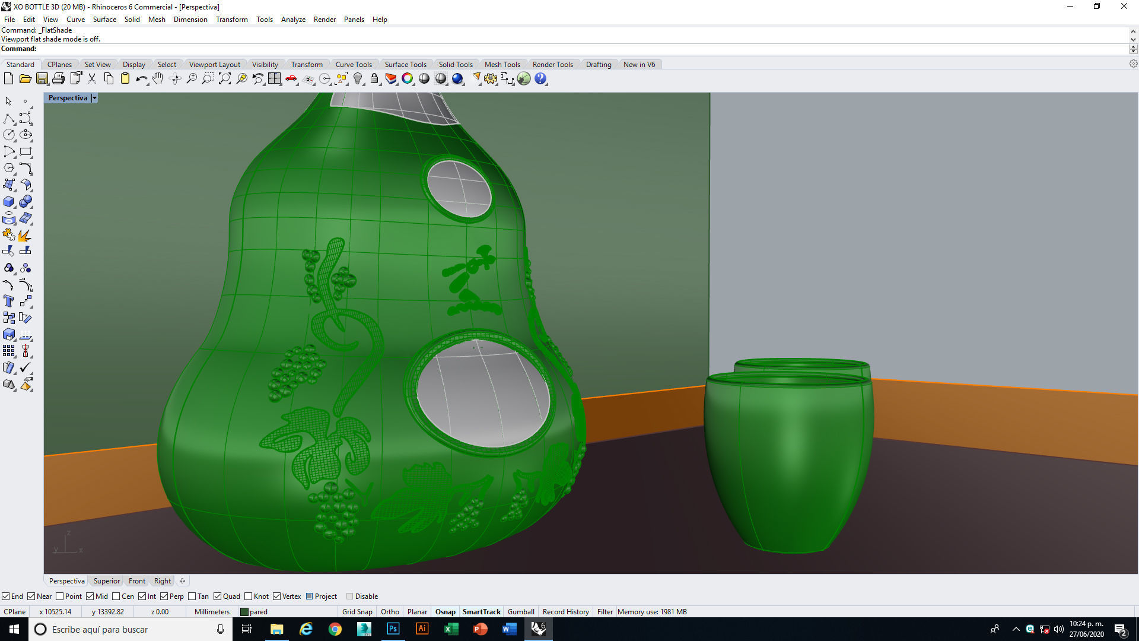
Task: Toggle Gumball in status bar
Action: 521,612
